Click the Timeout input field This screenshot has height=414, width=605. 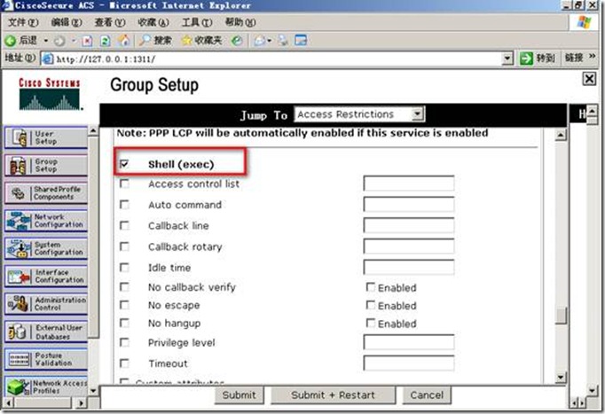coord(409,363)
